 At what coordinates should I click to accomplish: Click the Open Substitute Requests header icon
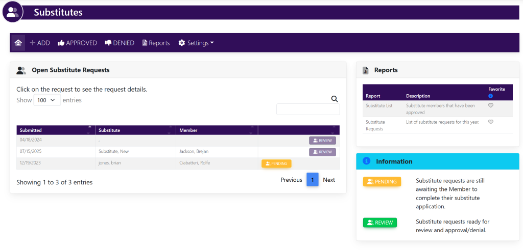coord(21,70)
